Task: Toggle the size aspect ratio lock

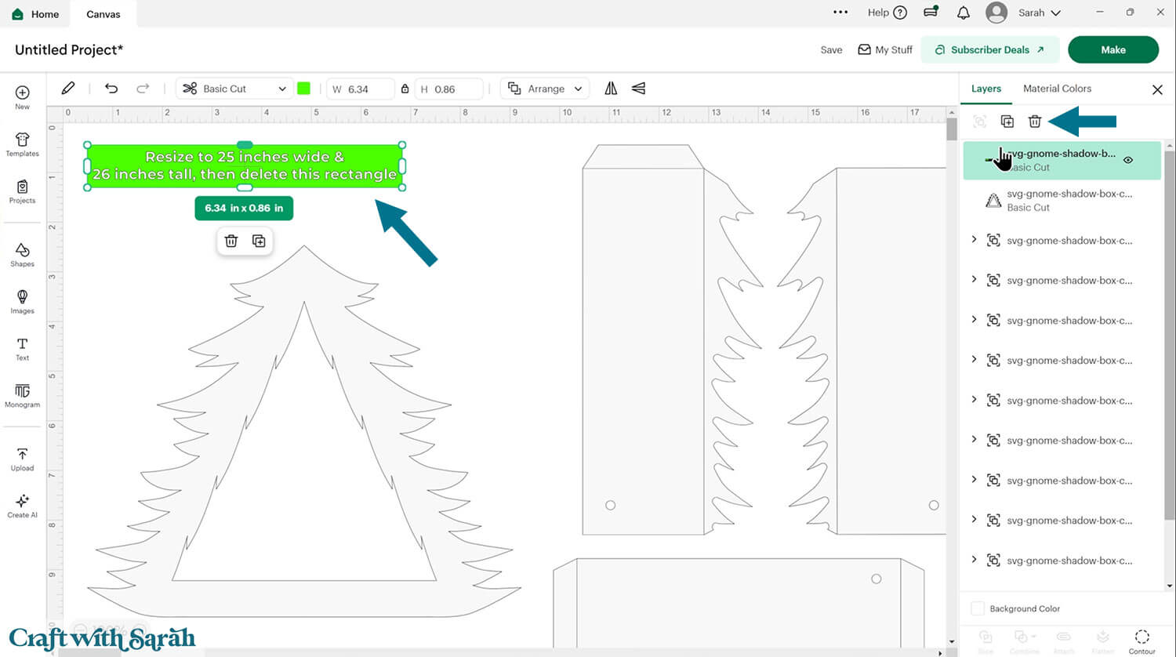Action: 405,89
